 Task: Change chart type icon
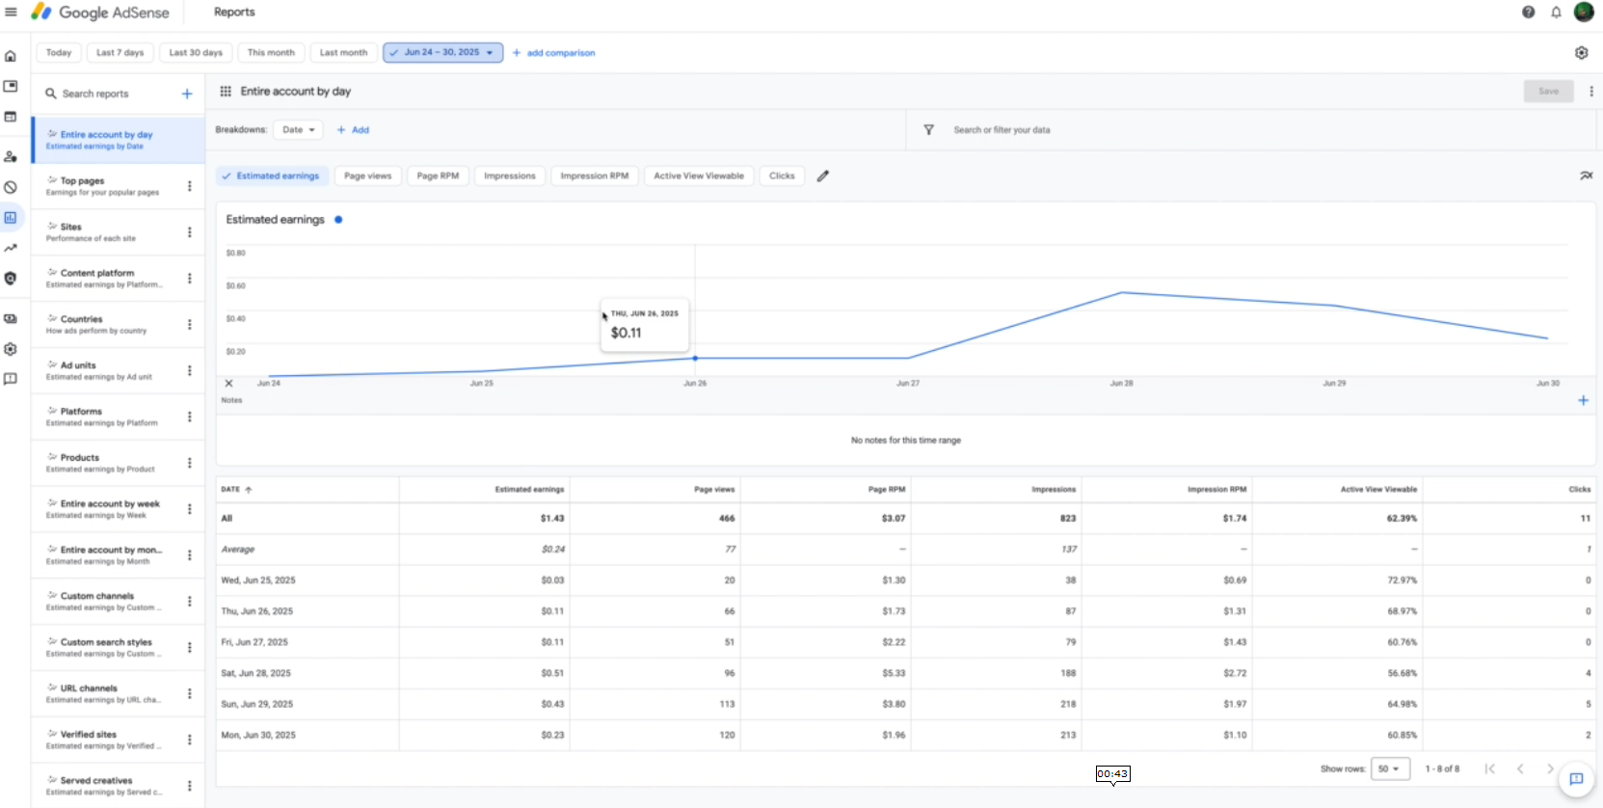[x=1586, y=175]
